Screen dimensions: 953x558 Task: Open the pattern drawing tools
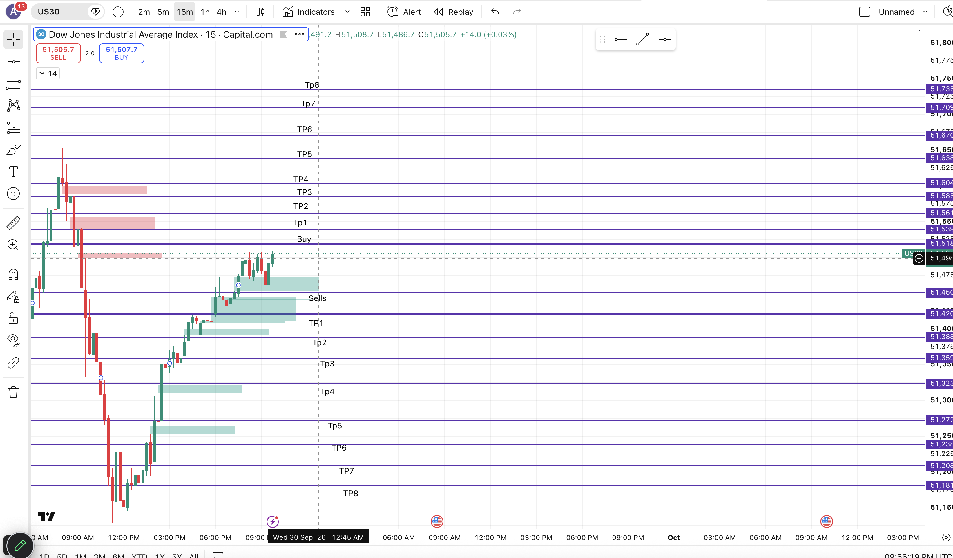pos(13,105)
